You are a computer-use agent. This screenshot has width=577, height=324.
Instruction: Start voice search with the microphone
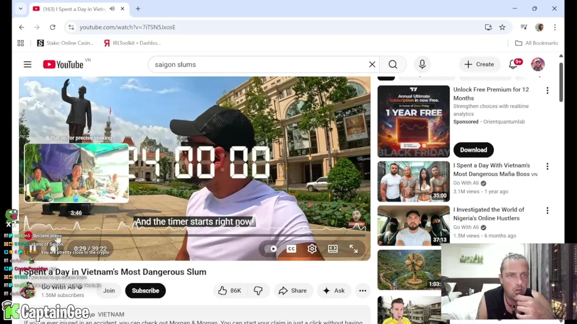click(x=422, y=64)
